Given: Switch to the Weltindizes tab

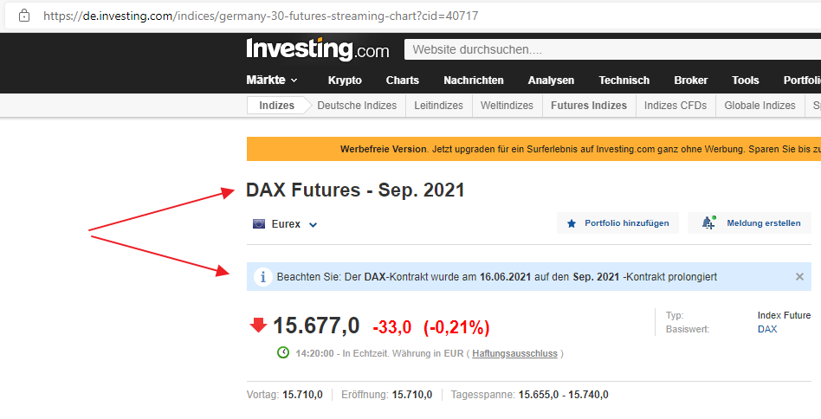Looking at the screenshot, I should 507,106.
